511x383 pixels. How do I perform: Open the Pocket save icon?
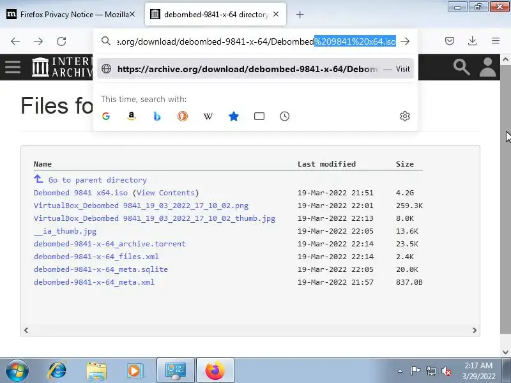[450, 41]
